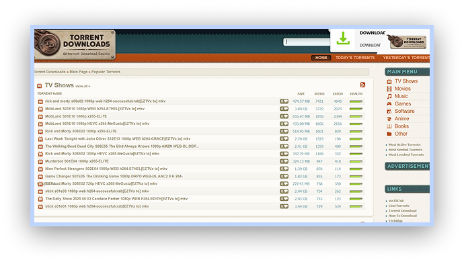
Task: Open Most Leeched Torrents link
Action: click(406, 155)
